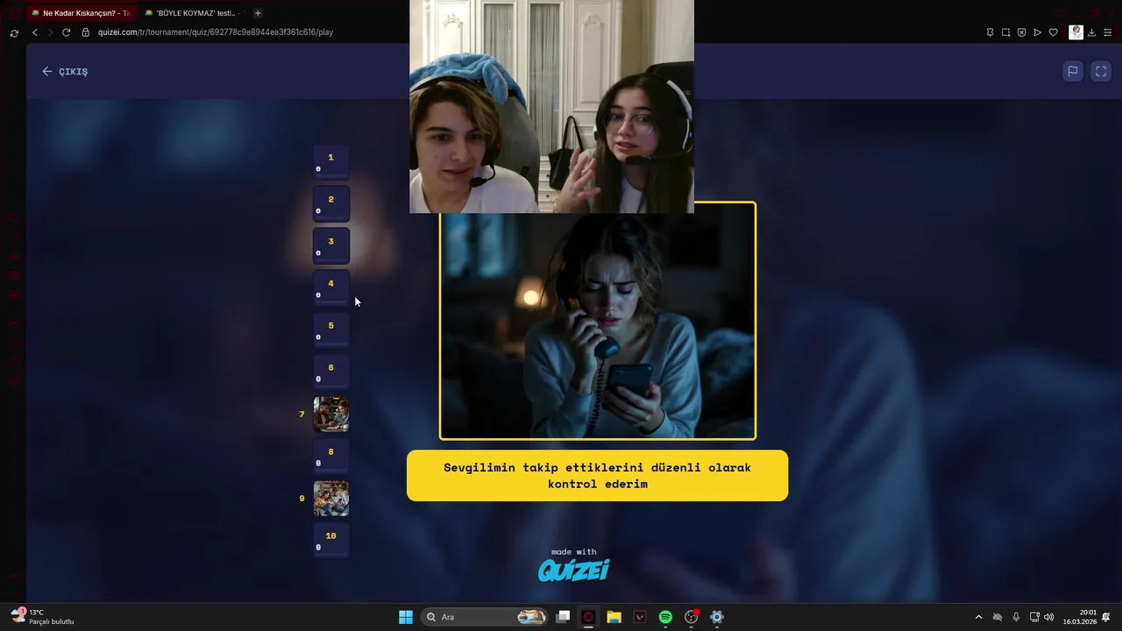Select rank slot 6
Screen dimensions: 1122x631
click(331, 372)
